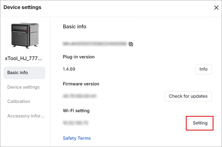Open the Accessory Infor... sidebar tab
This screenshot has width=222, height=147.
tap(26, 116)
